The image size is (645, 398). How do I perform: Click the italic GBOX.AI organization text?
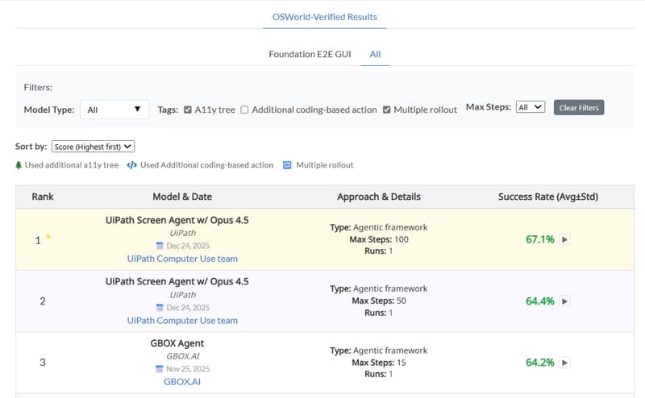pyautogui.click(x=183, y=356)
